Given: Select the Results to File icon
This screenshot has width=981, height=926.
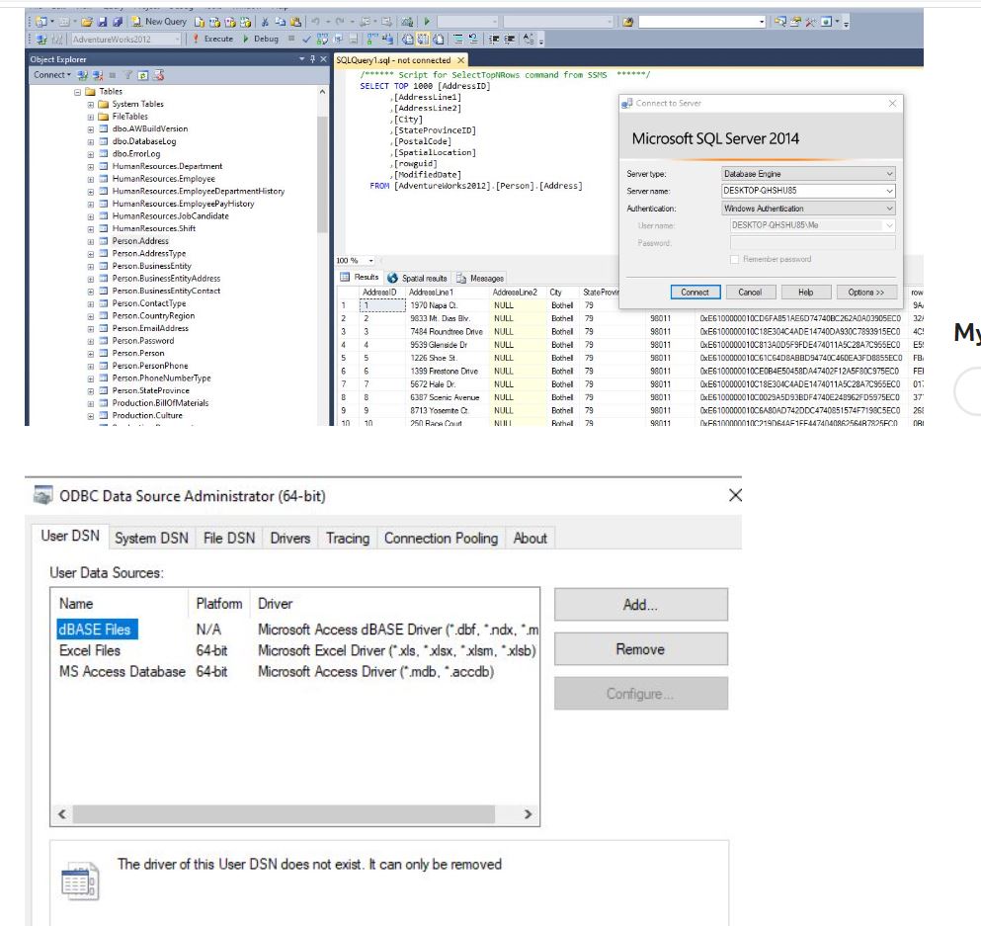Looking at the screenshot, I should point(439,39).
